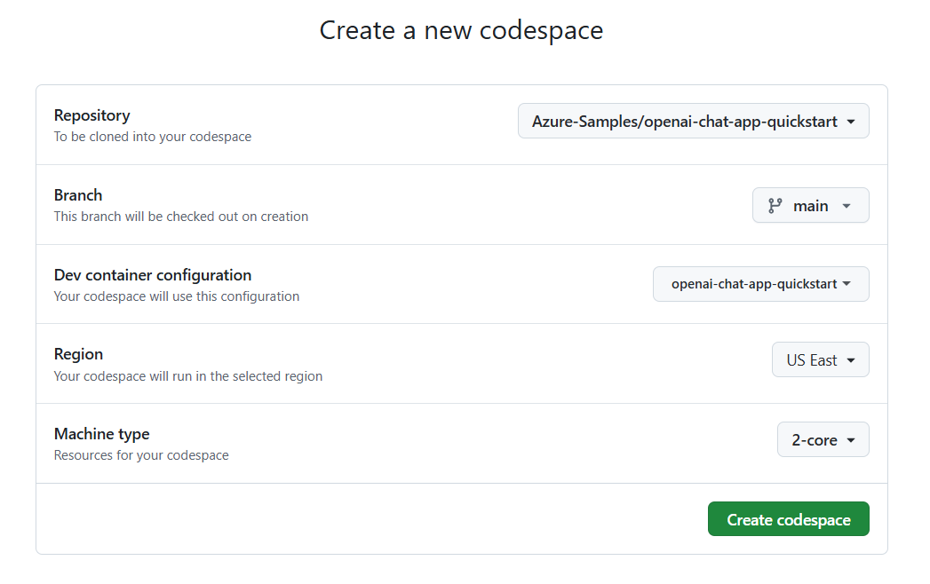Choose a different region from US East
930x584 pixels.
pos(820,360)
